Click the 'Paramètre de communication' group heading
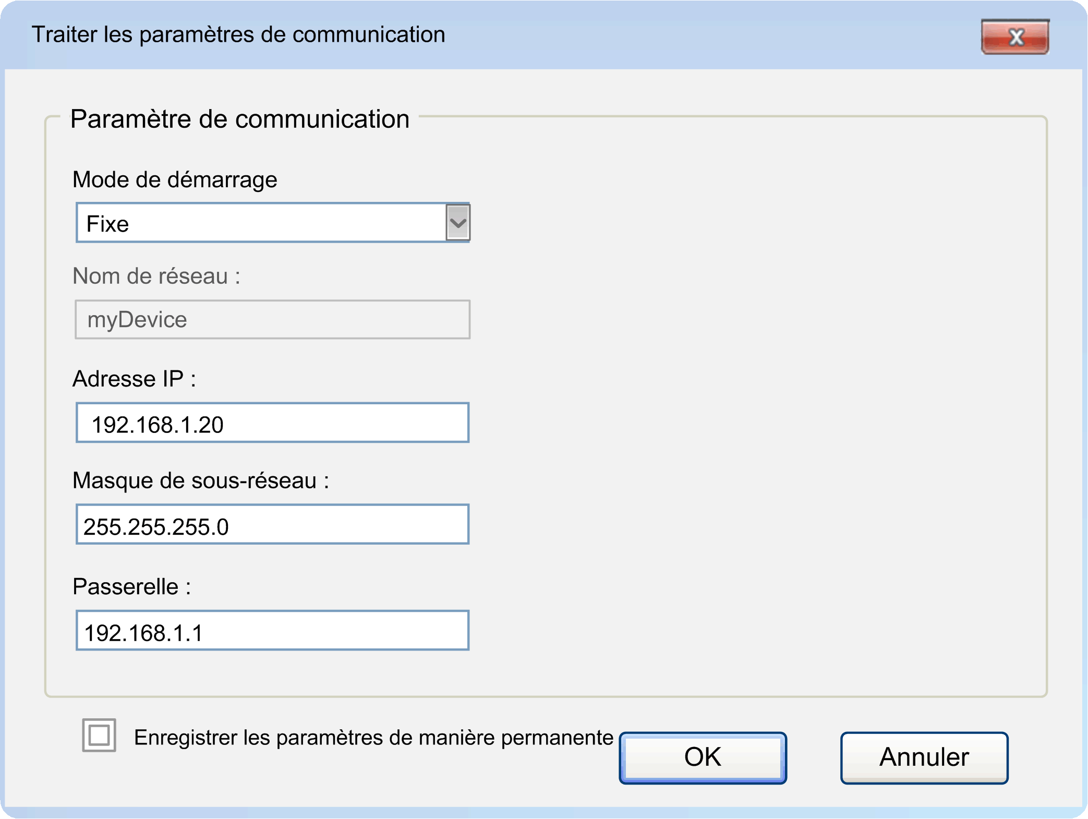Image resolution: width=1088 pixels, height=819 pixels. pos(239,119)
